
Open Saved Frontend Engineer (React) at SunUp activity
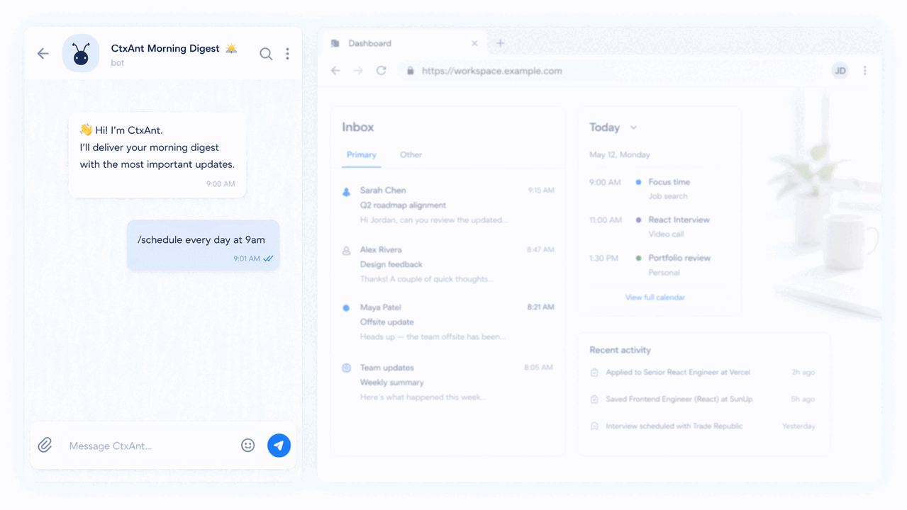pos(702,399)
